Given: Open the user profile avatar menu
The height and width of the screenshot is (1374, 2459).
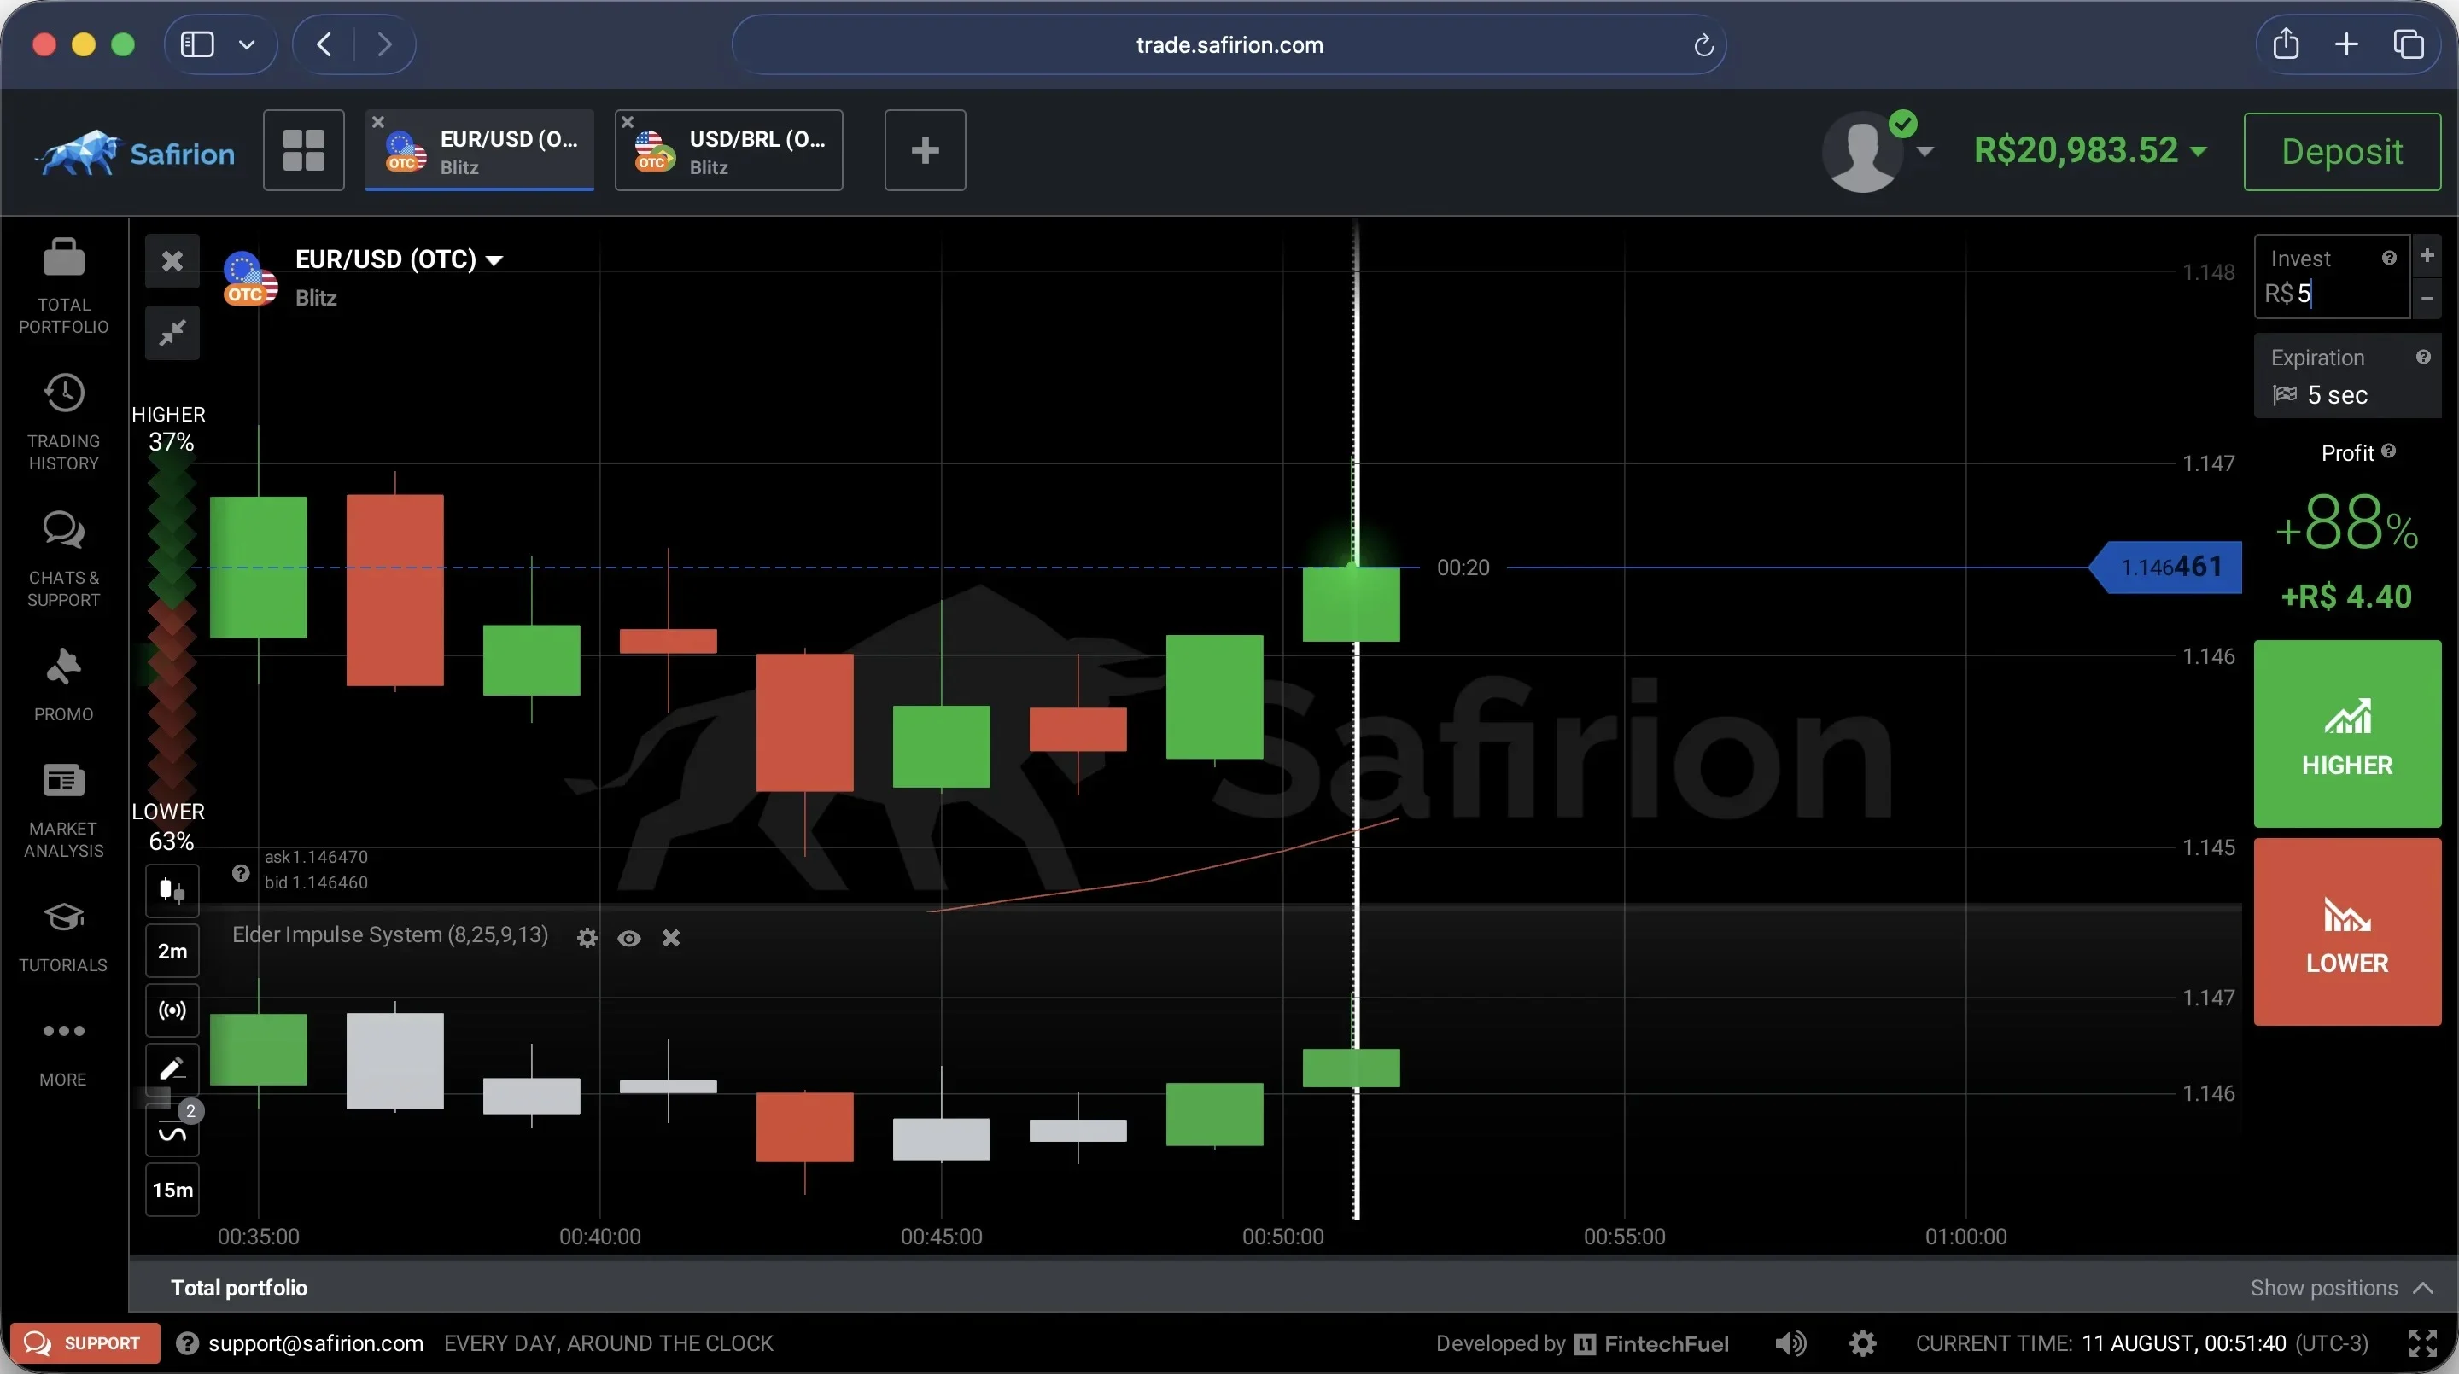Looking at the screenshot, I should point(1876,151).
